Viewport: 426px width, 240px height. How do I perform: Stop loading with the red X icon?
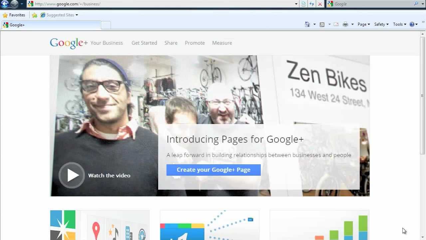pos(320,4)
